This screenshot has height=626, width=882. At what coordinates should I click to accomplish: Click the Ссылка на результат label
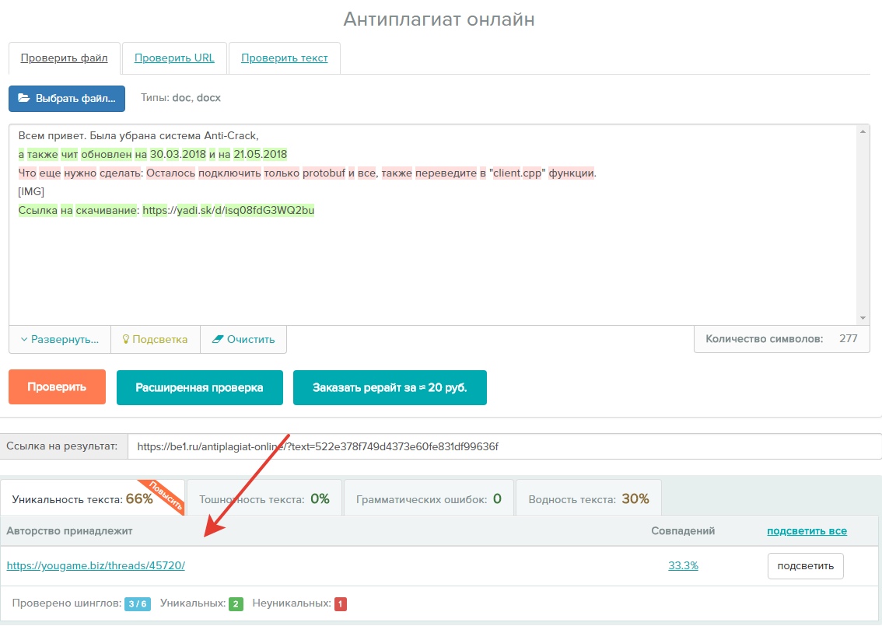[x=62, y=446]
